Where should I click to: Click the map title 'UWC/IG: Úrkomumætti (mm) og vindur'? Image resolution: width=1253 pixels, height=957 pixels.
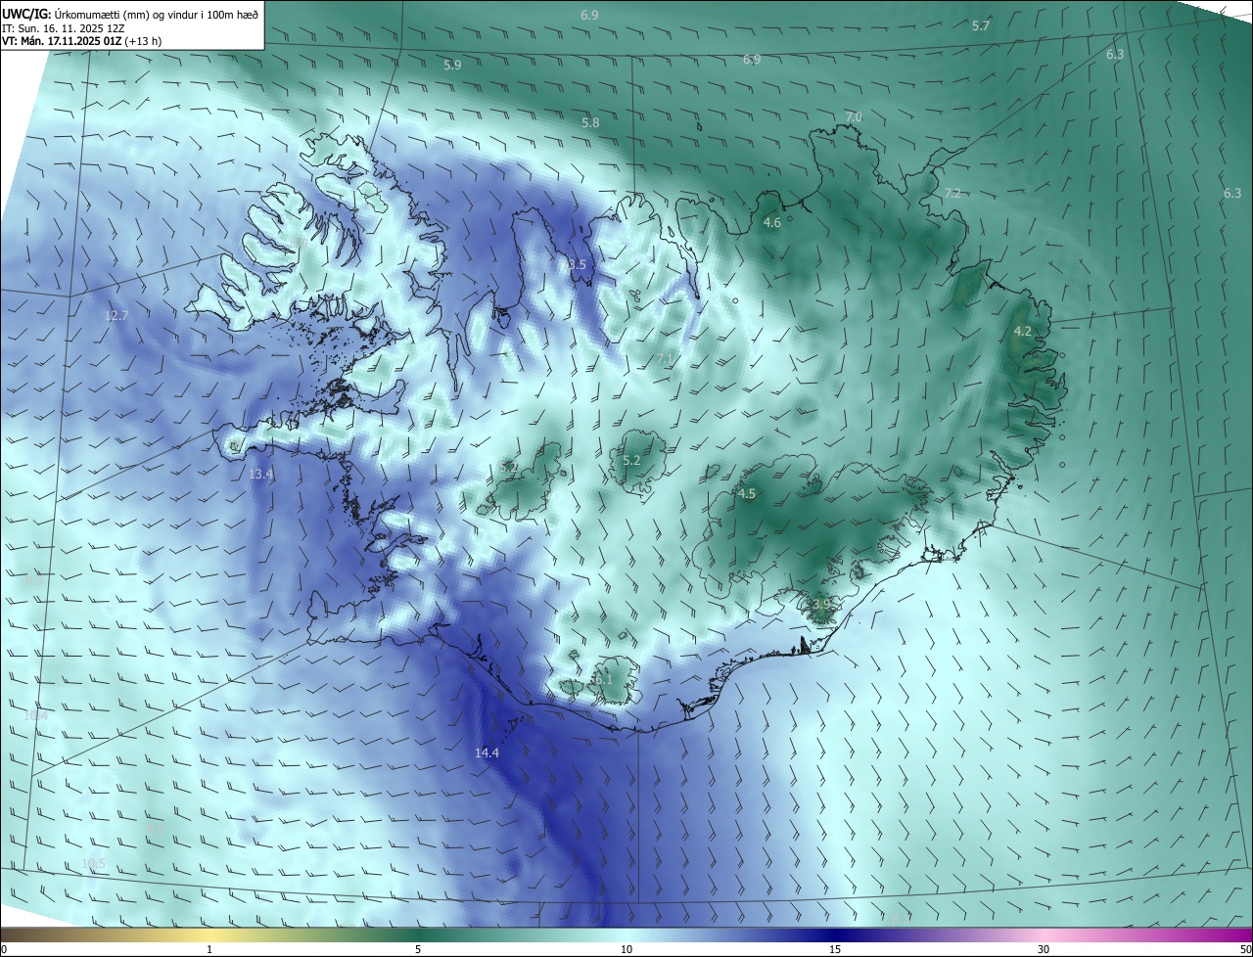pyautogui.click(x=129, y=14)
